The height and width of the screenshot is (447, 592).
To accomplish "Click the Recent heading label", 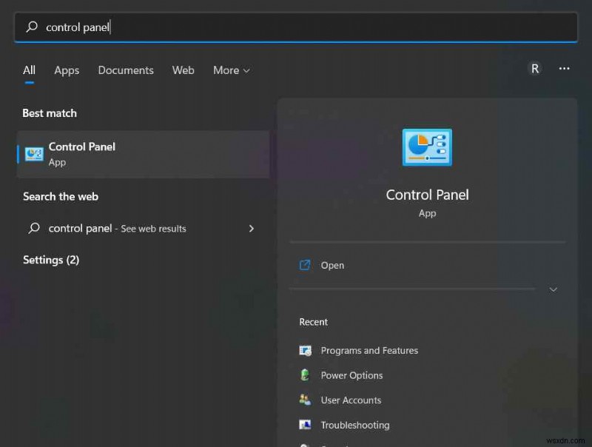I will [x=313, y=322].
